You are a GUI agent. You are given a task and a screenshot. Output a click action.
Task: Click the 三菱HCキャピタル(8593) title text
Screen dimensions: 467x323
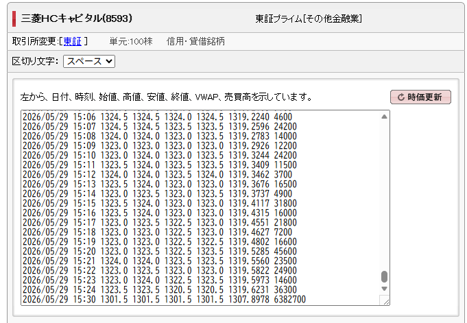tap(77, 19)
